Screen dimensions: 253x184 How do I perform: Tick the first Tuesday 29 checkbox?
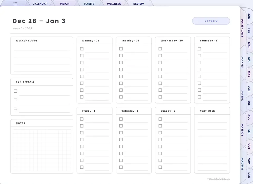click(121, 49)
